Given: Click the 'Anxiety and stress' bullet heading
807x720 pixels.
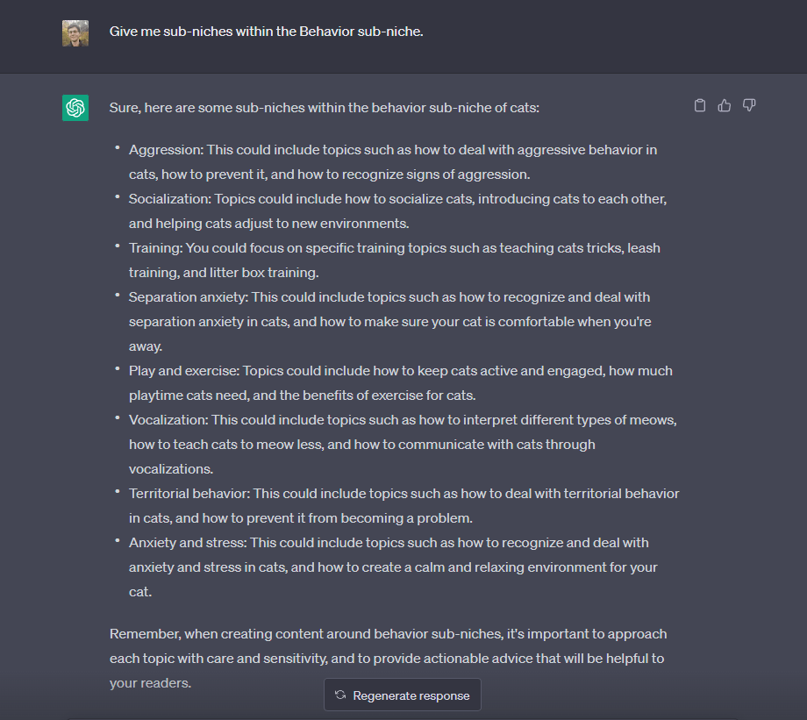Looking at the screenshot, I should [x=182, y=543].
